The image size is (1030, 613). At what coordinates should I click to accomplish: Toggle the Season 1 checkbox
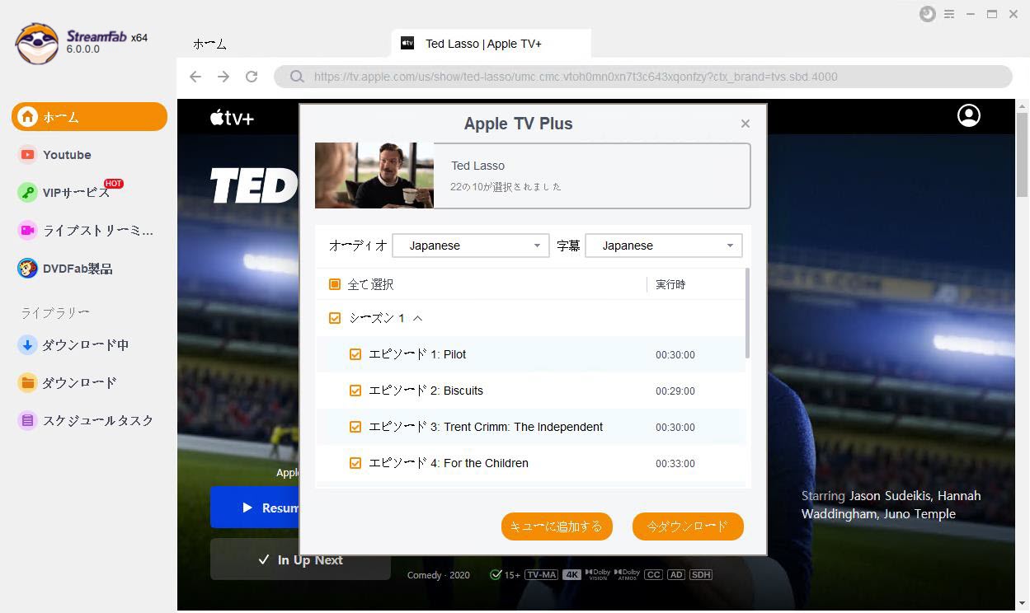(x=335, y=318)
